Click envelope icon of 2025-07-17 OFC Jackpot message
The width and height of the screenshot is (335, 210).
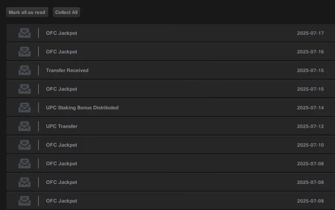pyautogui.click(x=24, y=33)
